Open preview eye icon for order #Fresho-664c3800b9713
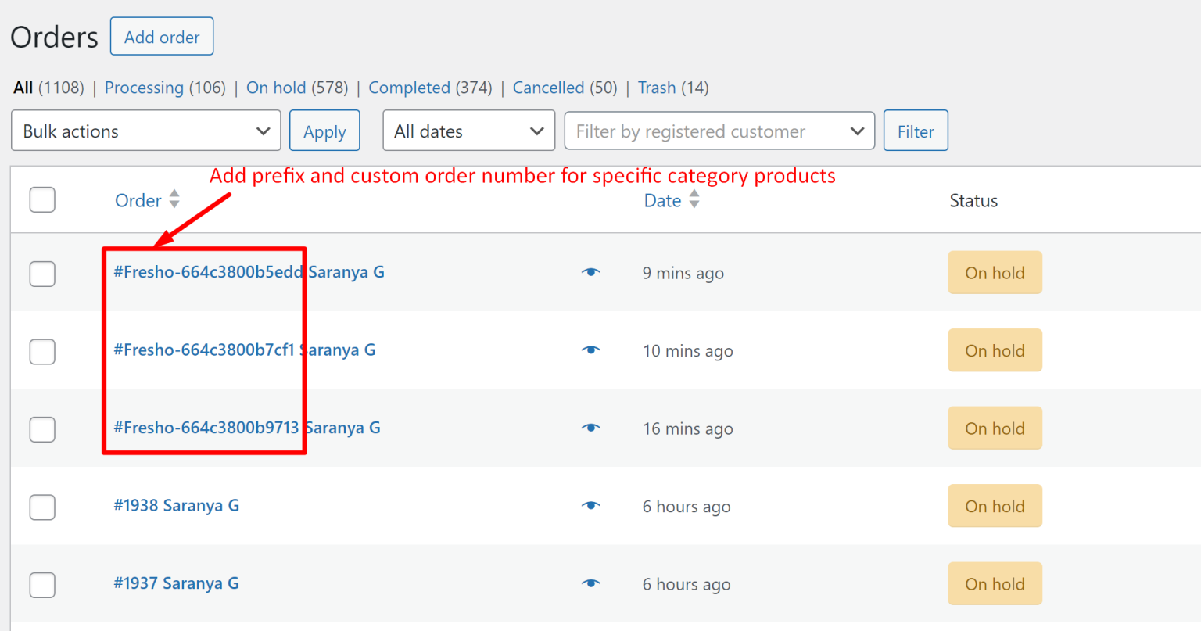Screen dimensions: 1201x631 click(x=591, y=428)
